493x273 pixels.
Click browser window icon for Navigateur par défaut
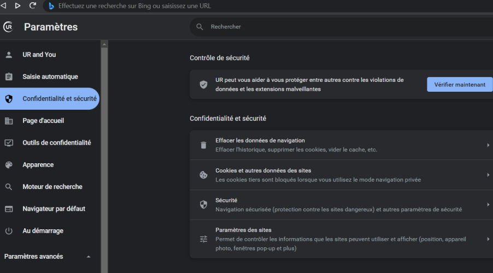9,209
